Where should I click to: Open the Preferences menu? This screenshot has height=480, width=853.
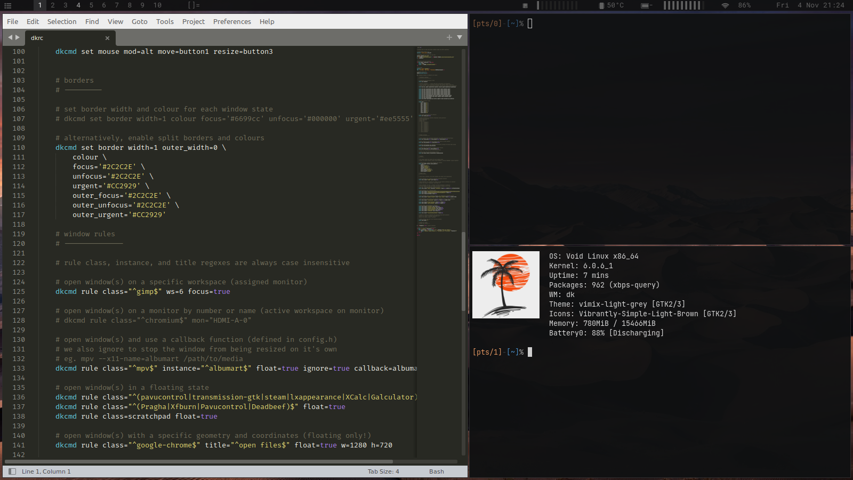click(x=232, y=22)
